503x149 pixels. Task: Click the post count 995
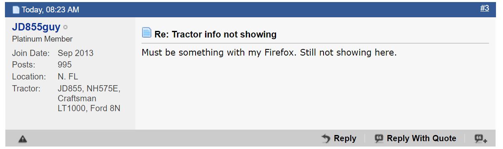[x=65, y=65]
